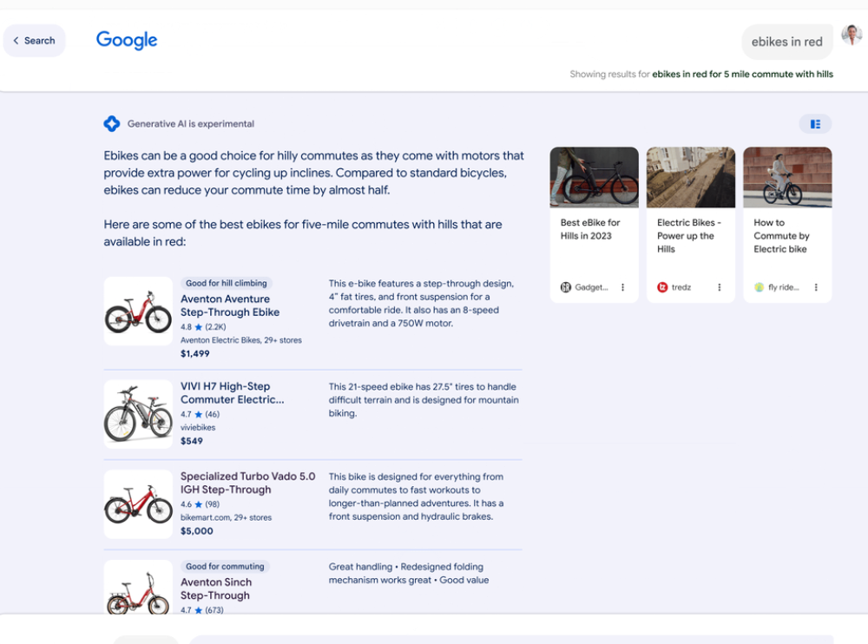868x644 pixels.
Task: Open the user profile avatar
Action: tap(852, 35)
